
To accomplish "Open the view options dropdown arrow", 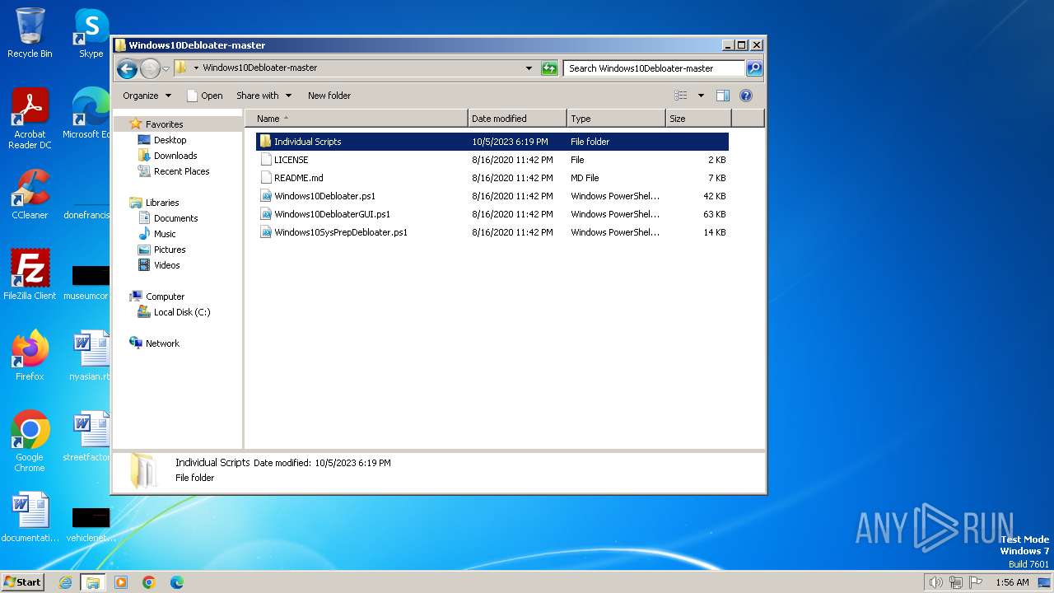I will (701, 96).
